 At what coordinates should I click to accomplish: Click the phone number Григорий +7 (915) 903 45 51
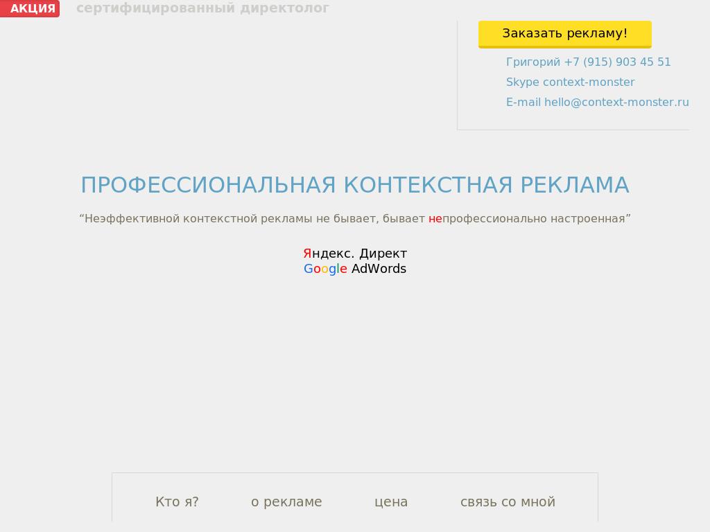coord(588,62)
